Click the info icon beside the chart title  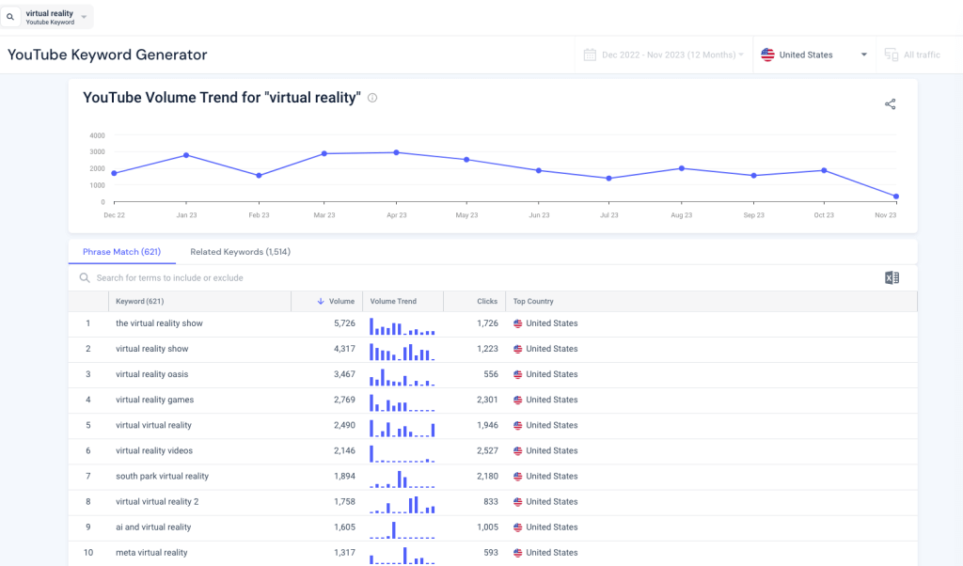tap(372, 97)
